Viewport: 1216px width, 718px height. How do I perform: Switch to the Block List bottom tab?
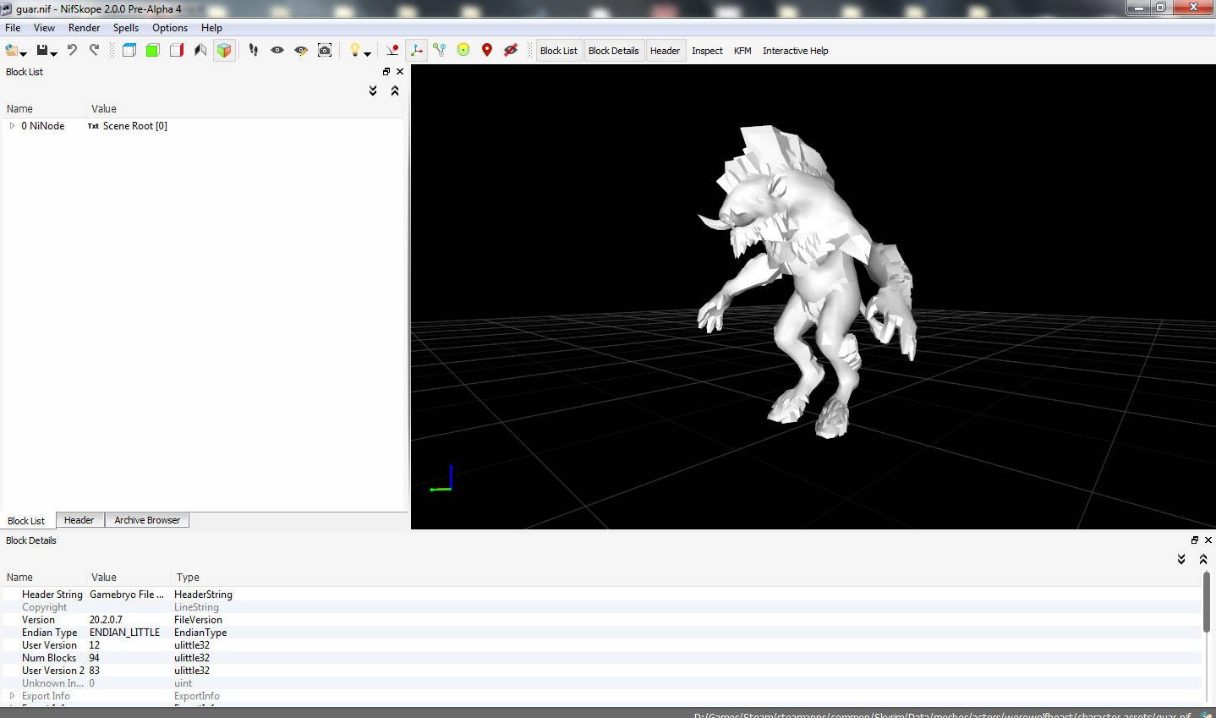click(x=26, y=521)
